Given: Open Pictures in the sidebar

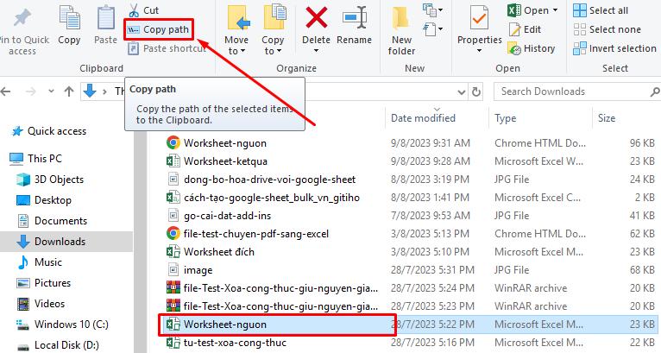Looking at the screenshot, I should pos(43,282).
